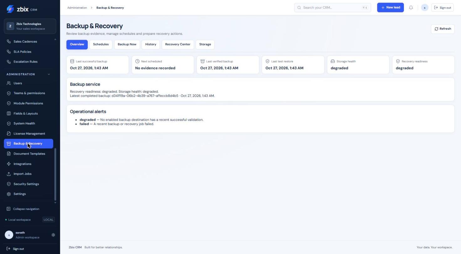461x254 pixels.
Task: Click the Zbix CRM footer text
Action: point(75,247)
